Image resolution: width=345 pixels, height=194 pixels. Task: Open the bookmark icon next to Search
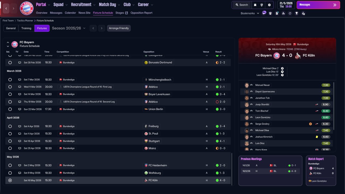pyautogui.click(x=255, y=5)
